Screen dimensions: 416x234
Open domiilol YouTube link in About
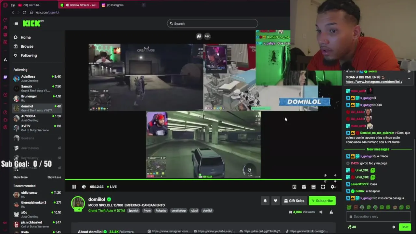click(x=214, y=231)
